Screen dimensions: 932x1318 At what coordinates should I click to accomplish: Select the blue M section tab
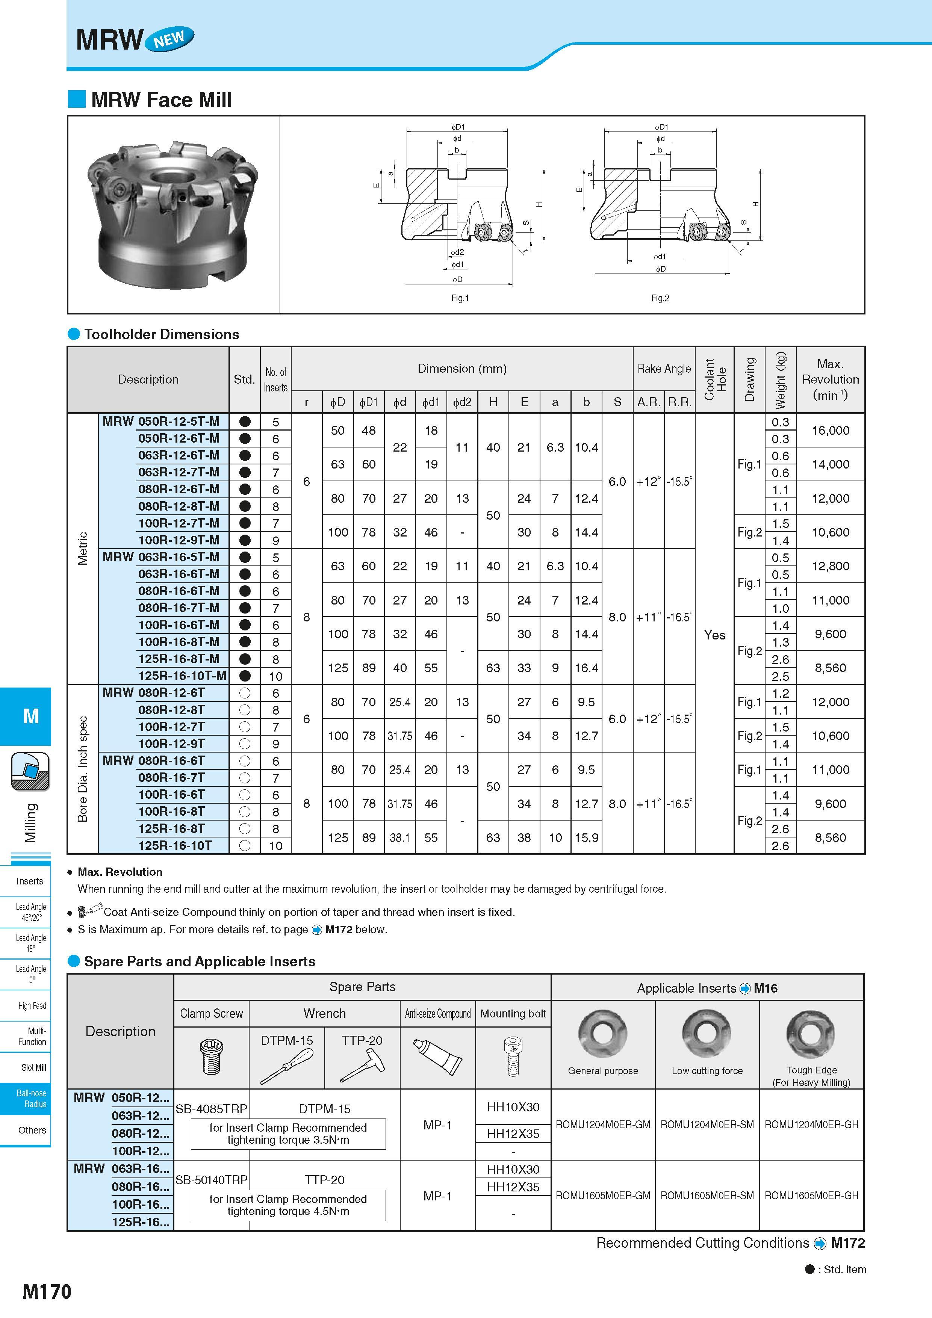pos(25,716)
